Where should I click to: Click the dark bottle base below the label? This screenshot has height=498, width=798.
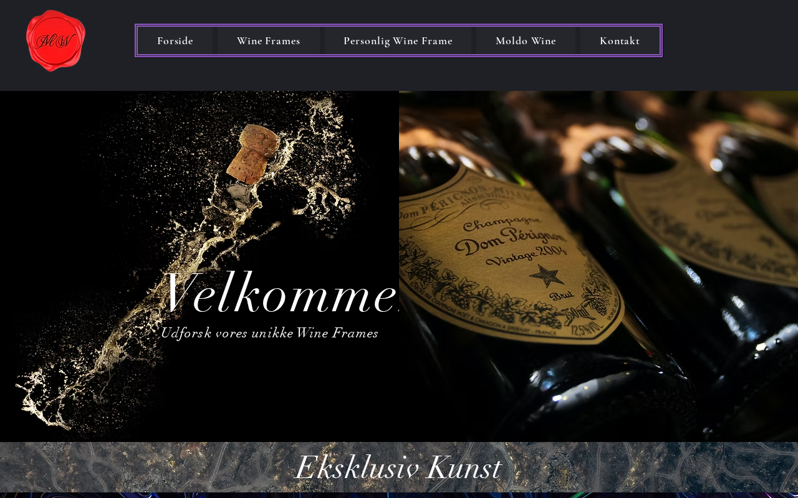click(592, 392)
